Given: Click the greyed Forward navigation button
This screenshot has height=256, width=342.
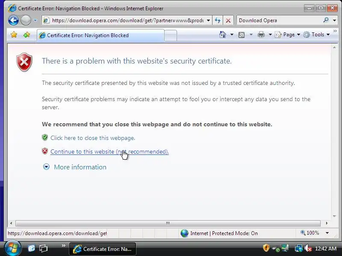Looking at the screenshot, I should [x=26, y=20].
